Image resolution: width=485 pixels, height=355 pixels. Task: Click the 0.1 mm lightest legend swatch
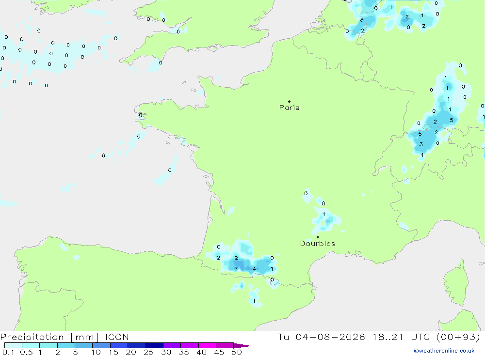click(13, 345)
